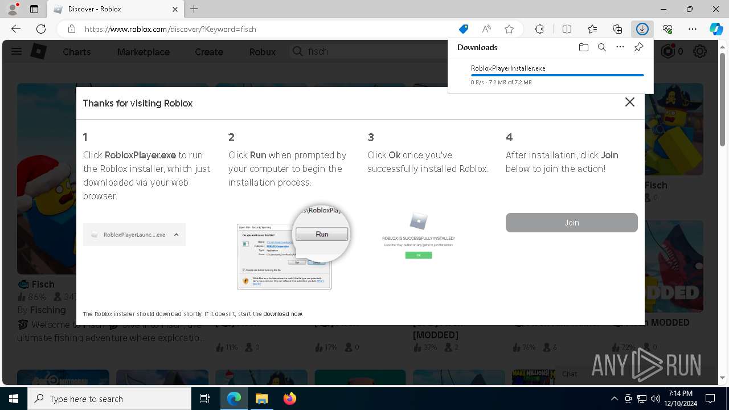Toggle Split screen view

tap(567, 29)
